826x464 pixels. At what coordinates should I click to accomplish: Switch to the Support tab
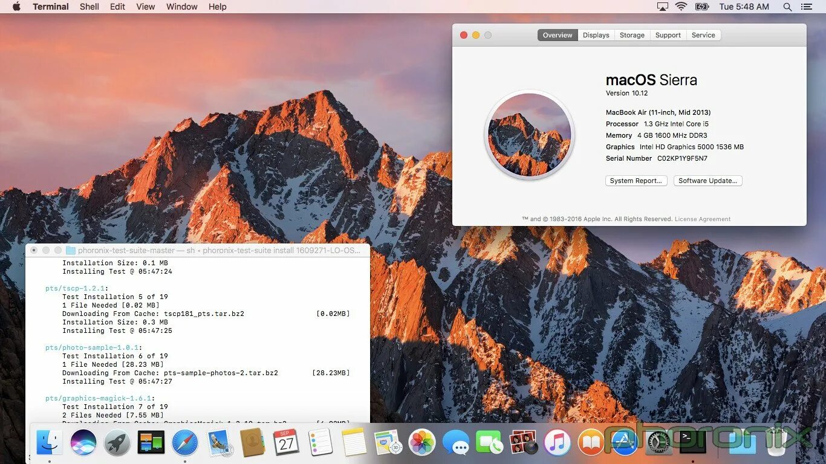[x=668, y=35]
